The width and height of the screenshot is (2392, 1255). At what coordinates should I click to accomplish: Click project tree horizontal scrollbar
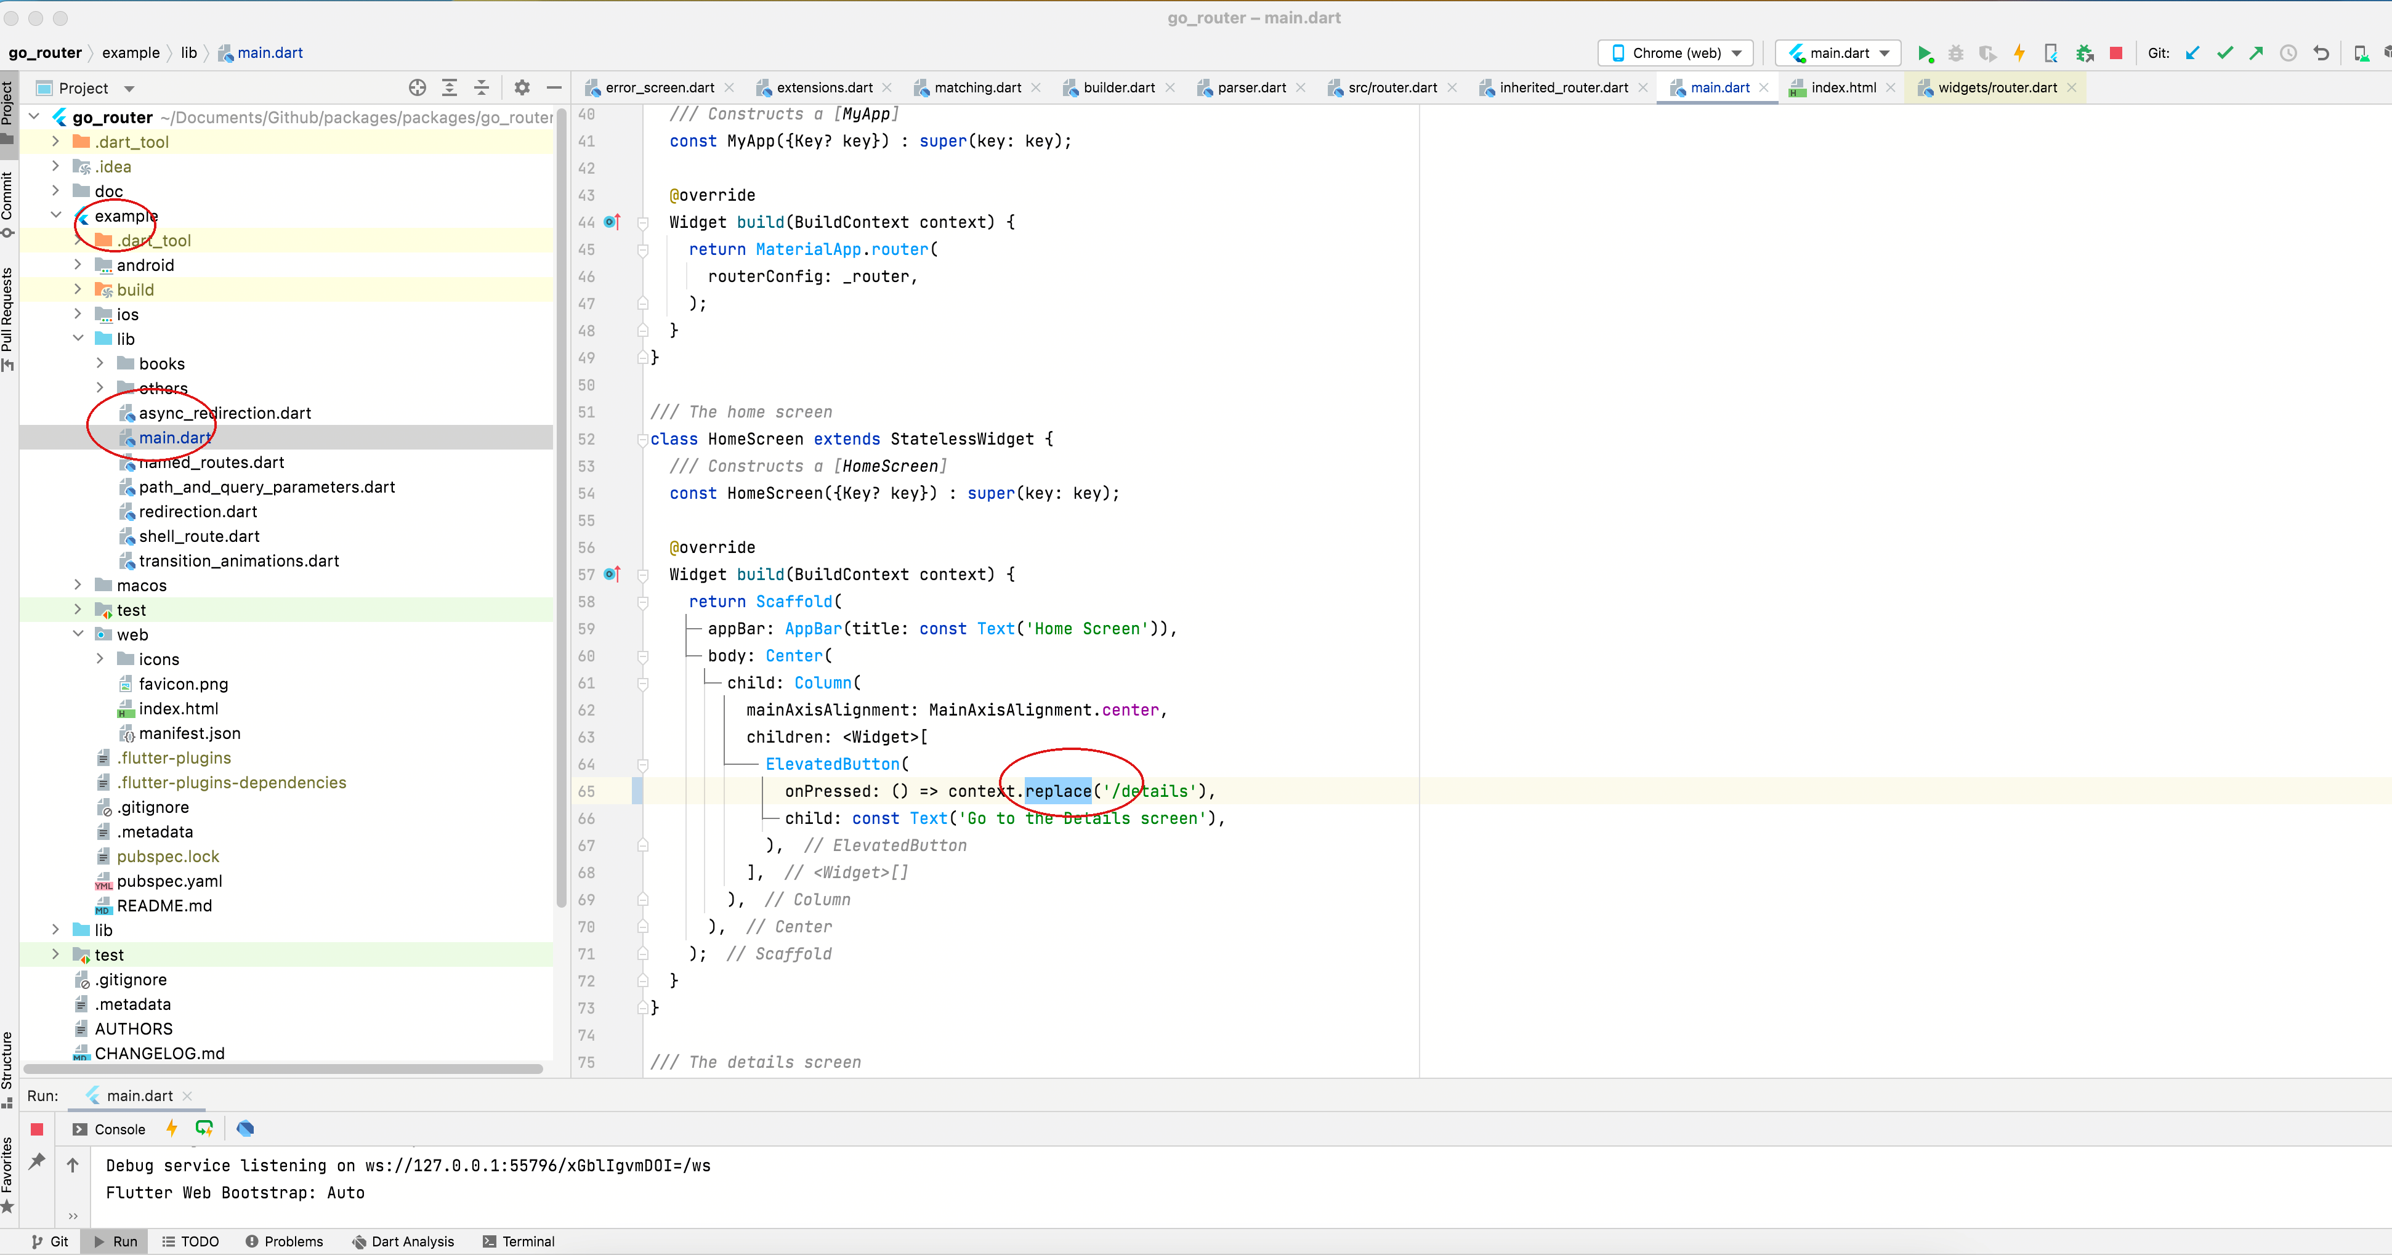283,1068
